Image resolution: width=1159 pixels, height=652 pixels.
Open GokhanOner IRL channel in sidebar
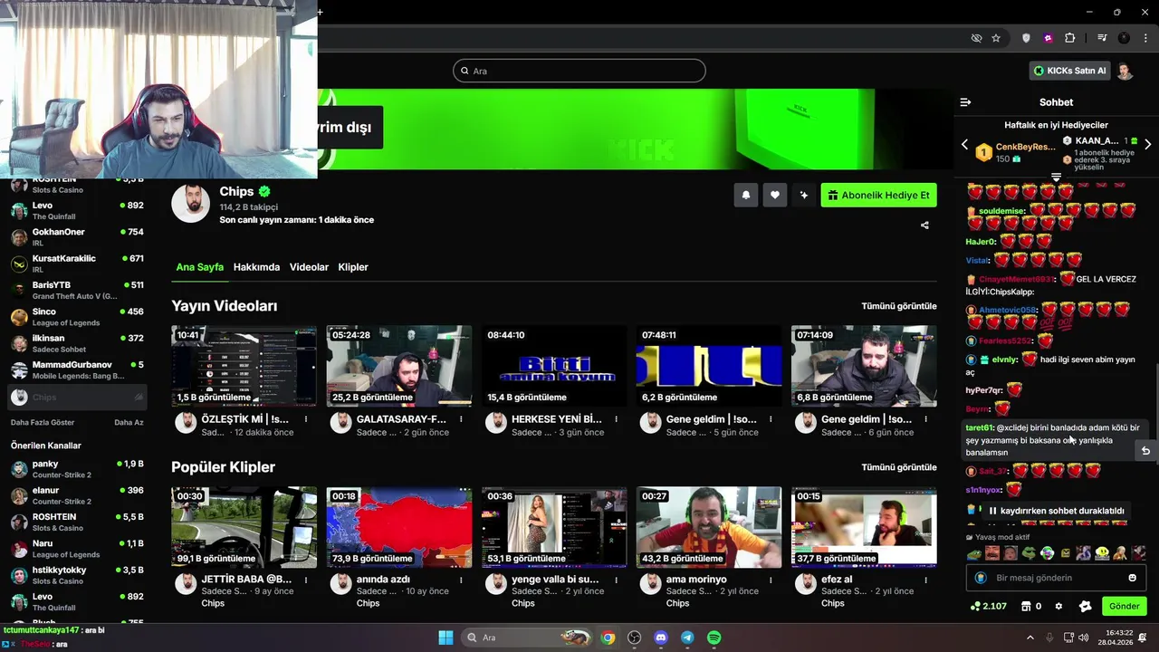tap(77, 237)
